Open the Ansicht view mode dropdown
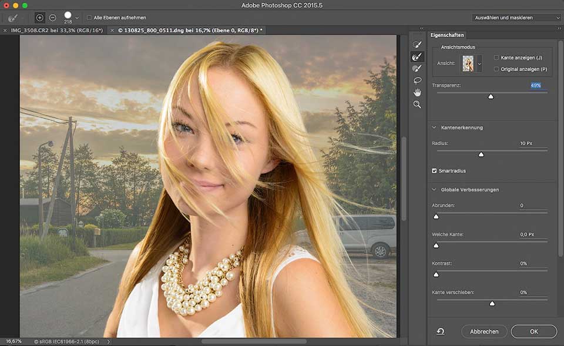Viewport: 564px width, 346px height. pyautogui.click(x=480, y=63)
